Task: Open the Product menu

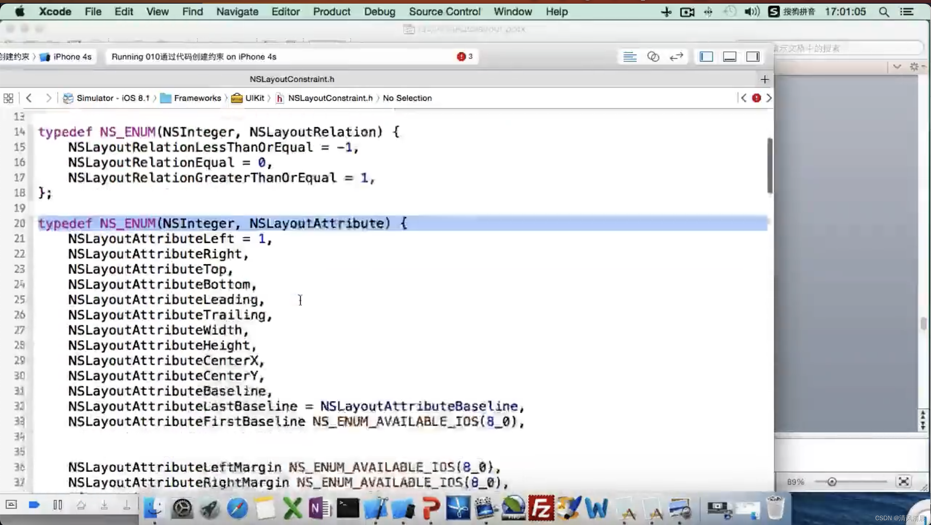Action: (x=331, y=12)
